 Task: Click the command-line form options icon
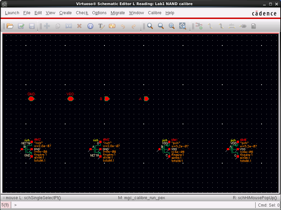(254, 26)
